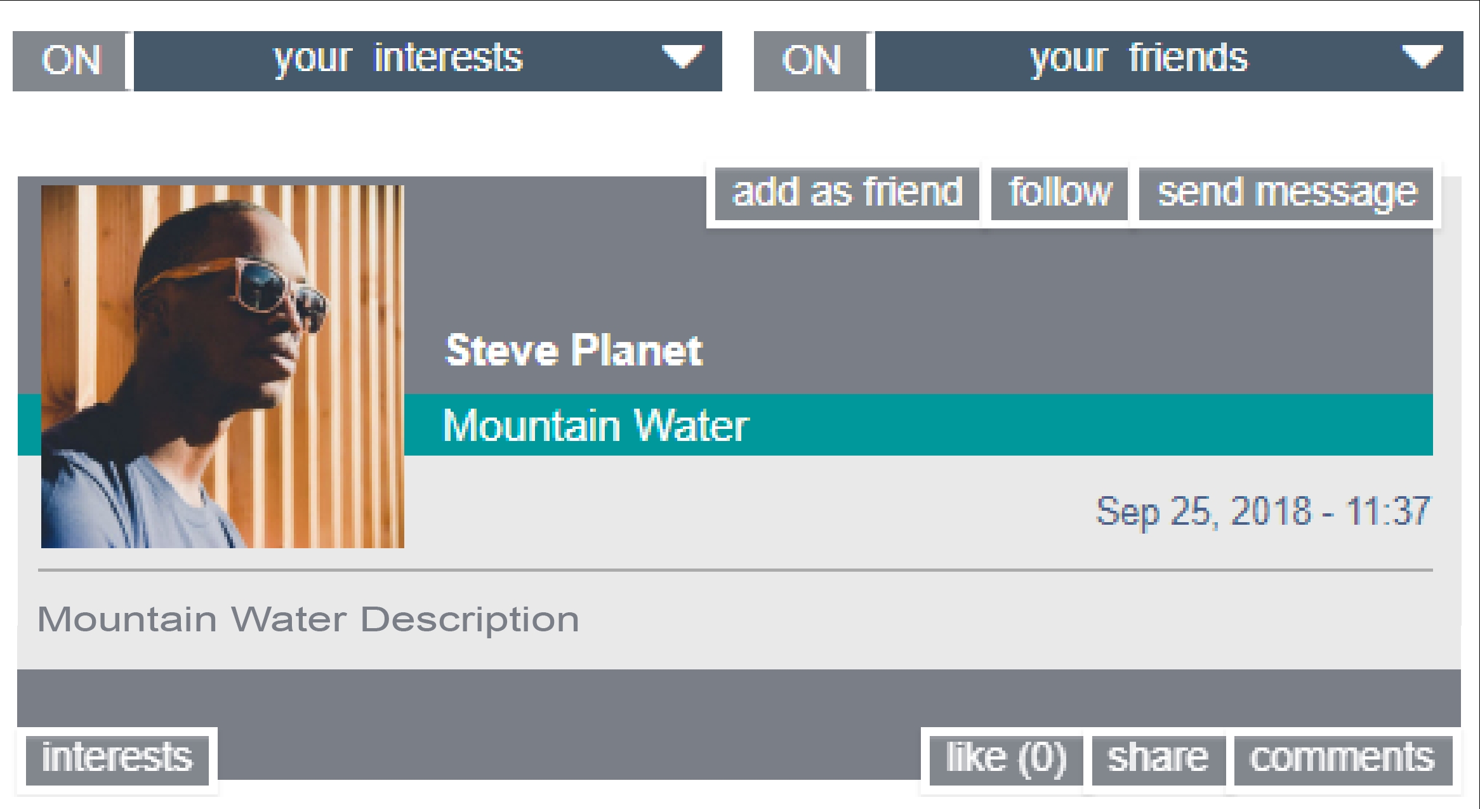Toggle the ON switch for your friends
The image size is (1480, 809).
(810, 61)
